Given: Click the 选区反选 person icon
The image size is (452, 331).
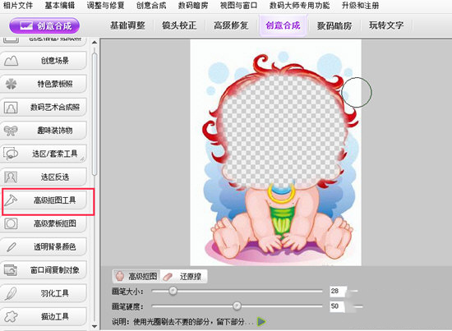Looking at the screenshot, I should point(11,177).
